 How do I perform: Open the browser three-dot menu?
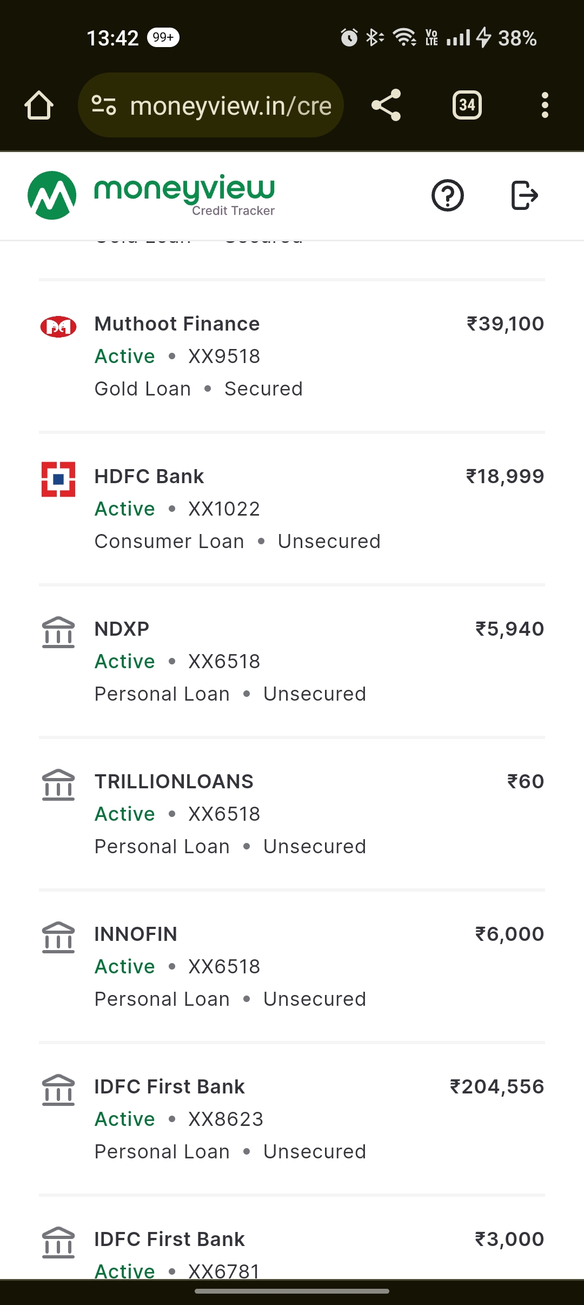coord(545,105)
